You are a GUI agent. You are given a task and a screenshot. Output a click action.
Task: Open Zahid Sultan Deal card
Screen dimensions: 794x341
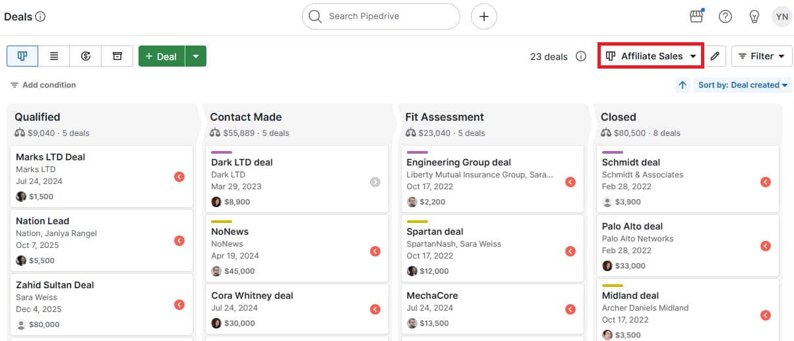click(x=102, y=304)
